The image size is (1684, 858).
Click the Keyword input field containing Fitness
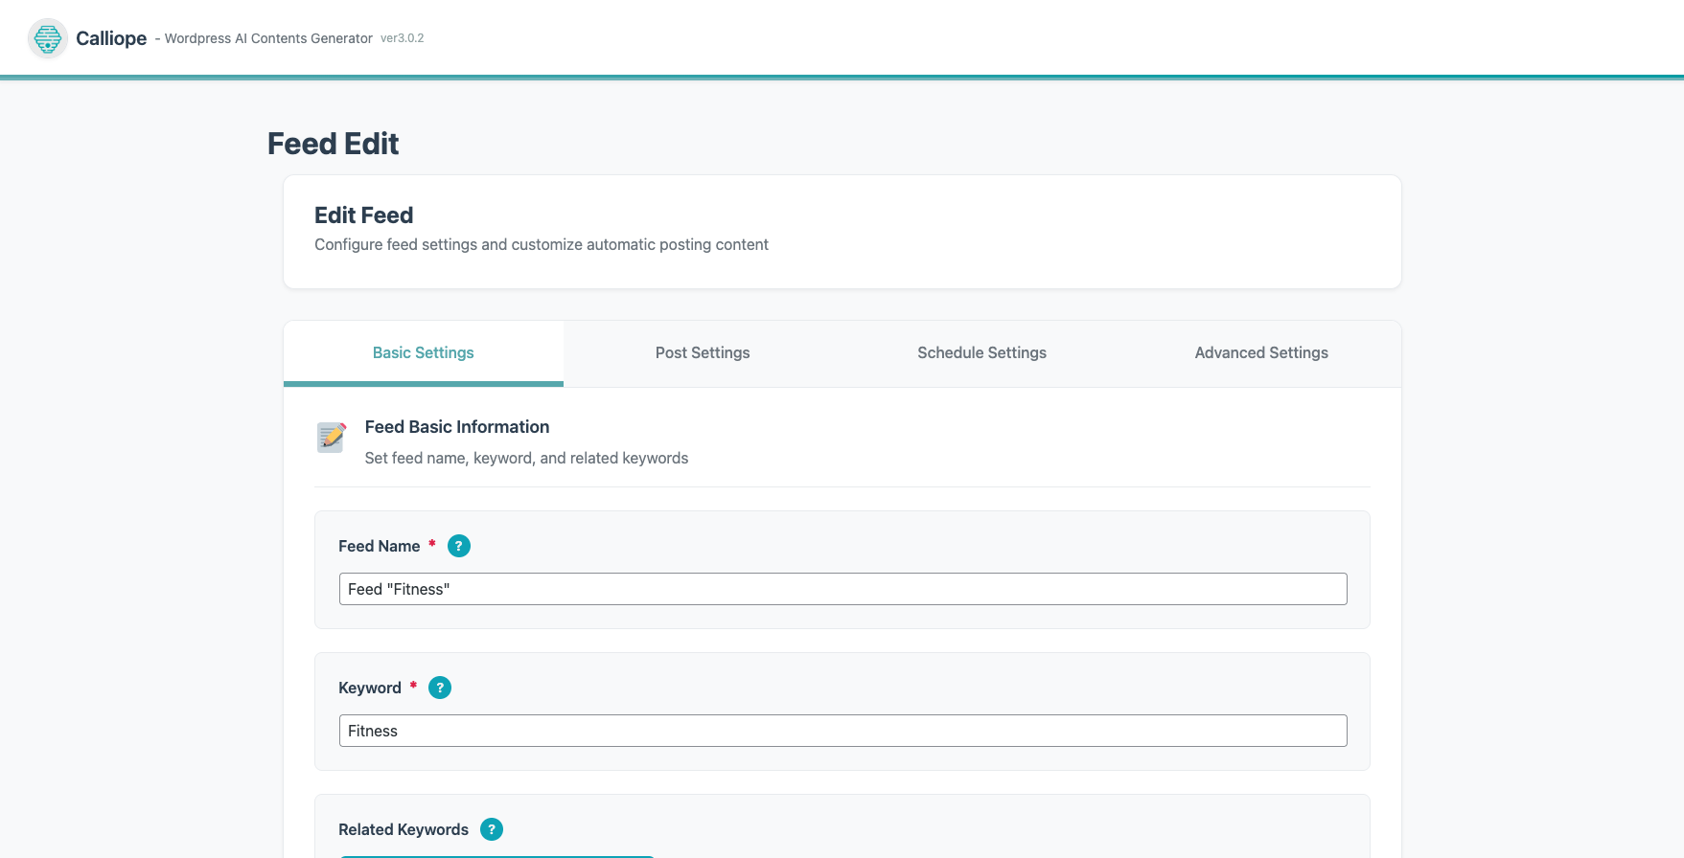(843, 731)
